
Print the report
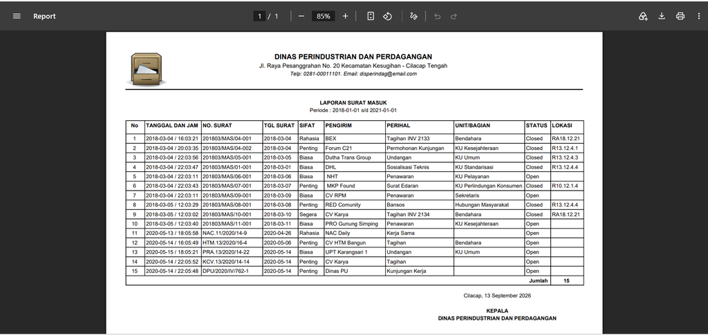point(680,16)
